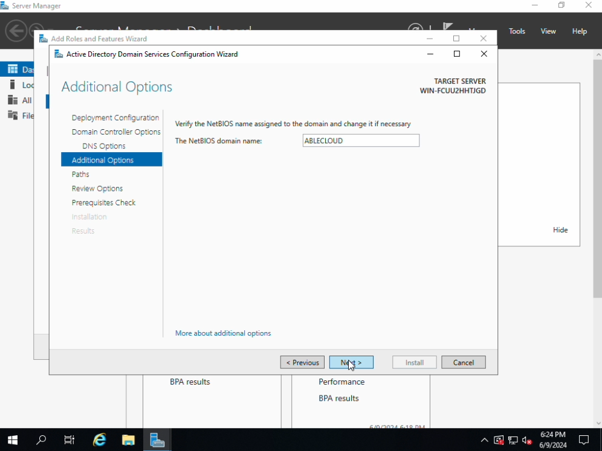Click the Previous button

[302, 363]
